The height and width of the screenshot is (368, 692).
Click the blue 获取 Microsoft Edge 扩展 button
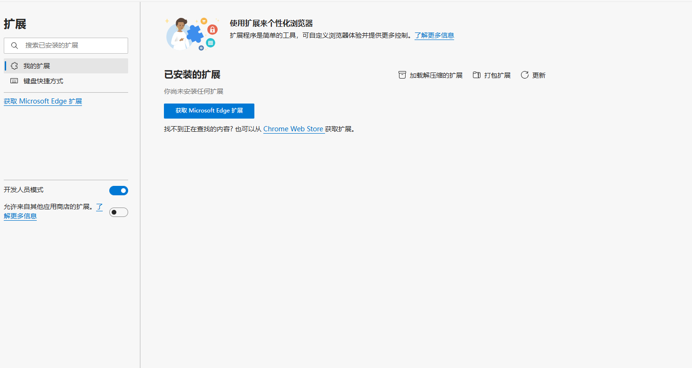click(x=209, y=111)
